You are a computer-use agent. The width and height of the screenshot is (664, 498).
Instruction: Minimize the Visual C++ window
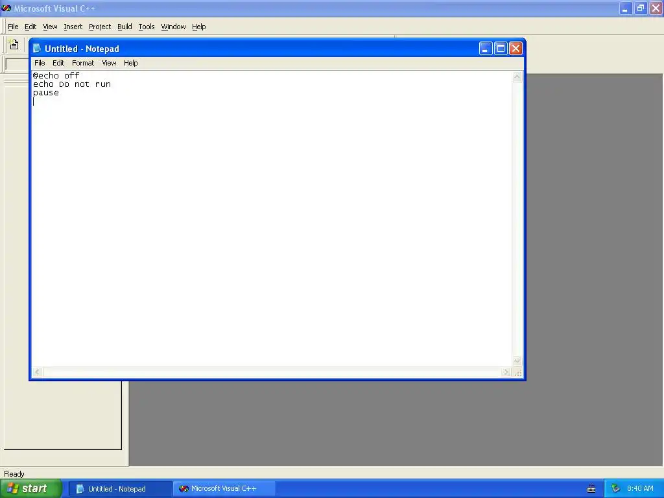pos(625,8)
